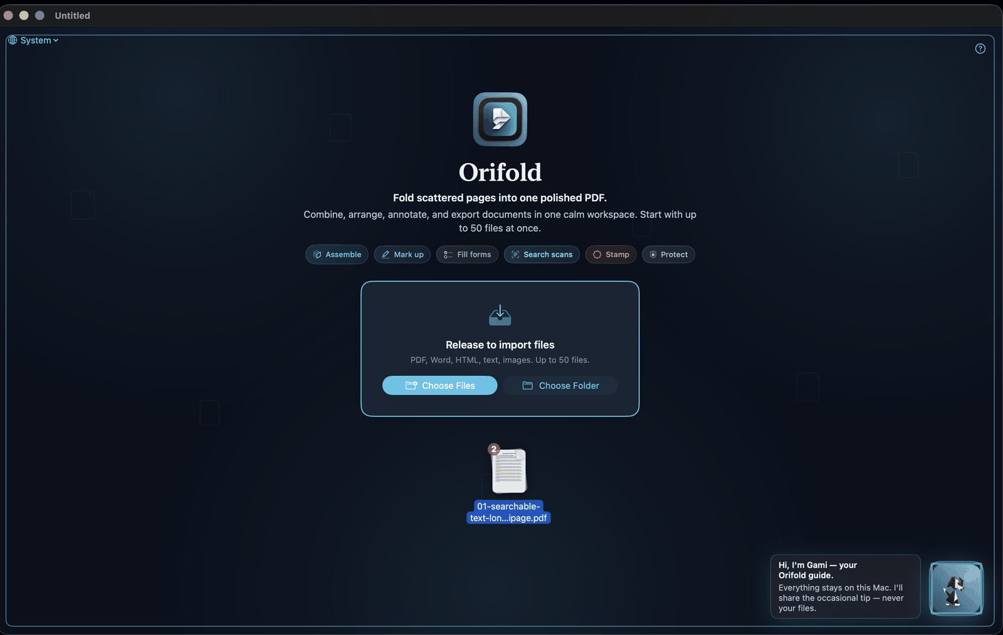
Task: Click the Gami greeting message bubble
Action: pyautogui.click(x=845, y=587)
